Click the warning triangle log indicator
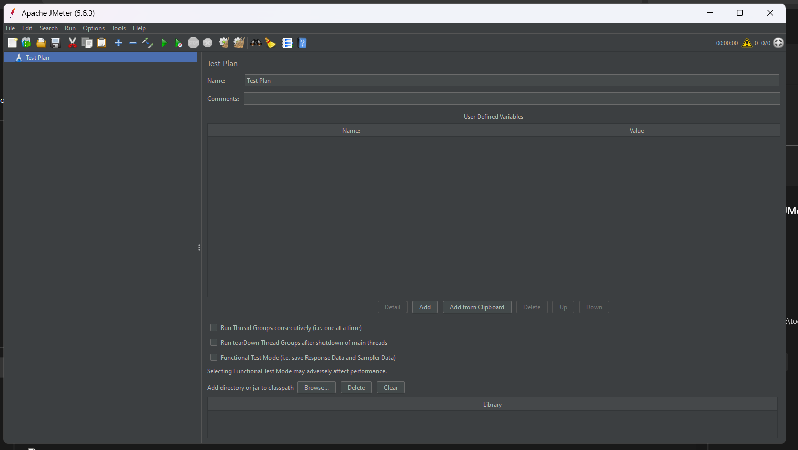Viewport: 798px width, 450px height. coord(746,43)
